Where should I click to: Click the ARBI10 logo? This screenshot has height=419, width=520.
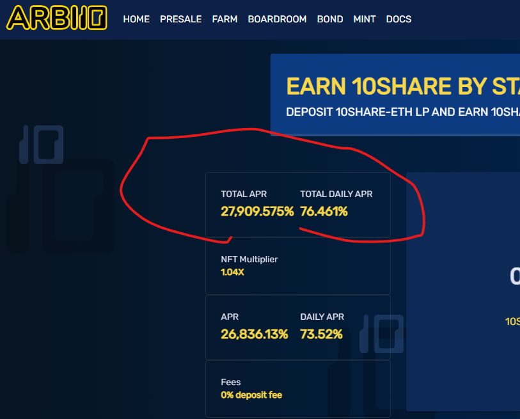tap(57, 18)
